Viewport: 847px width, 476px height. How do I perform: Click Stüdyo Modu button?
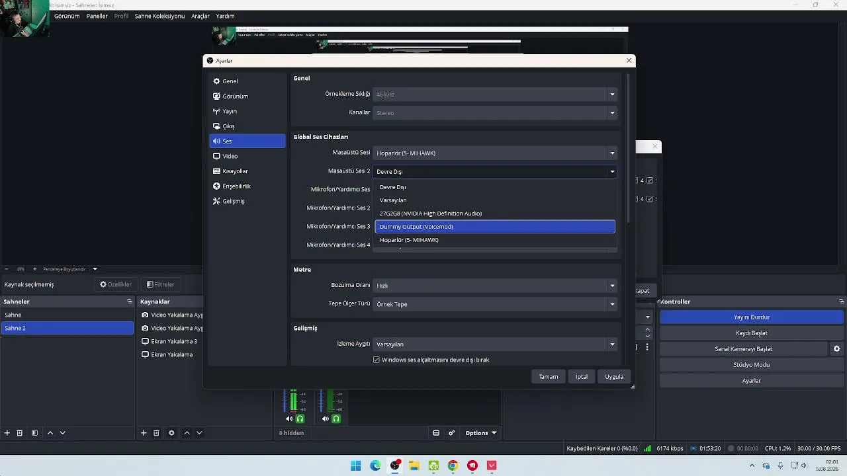[x=751, y=365]
